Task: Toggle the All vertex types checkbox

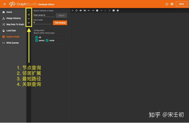Action: [37, 37]
